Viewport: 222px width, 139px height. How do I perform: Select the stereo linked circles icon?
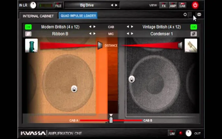click(199, 14)
